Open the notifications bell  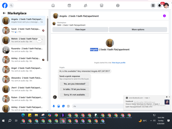[x=160, y=6]
